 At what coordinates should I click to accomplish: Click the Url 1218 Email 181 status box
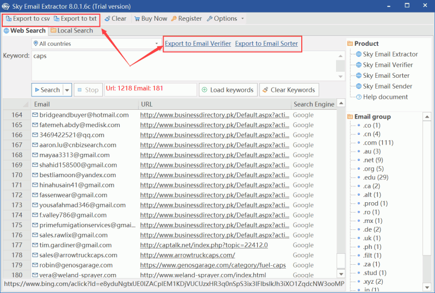tap(151, 90)
